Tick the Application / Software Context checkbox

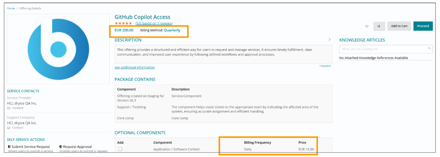(120, 149)
